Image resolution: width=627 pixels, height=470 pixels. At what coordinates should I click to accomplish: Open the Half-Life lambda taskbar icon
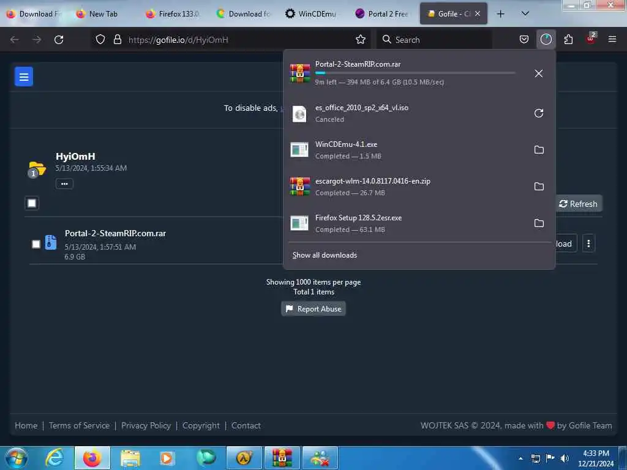pos(244,458)
